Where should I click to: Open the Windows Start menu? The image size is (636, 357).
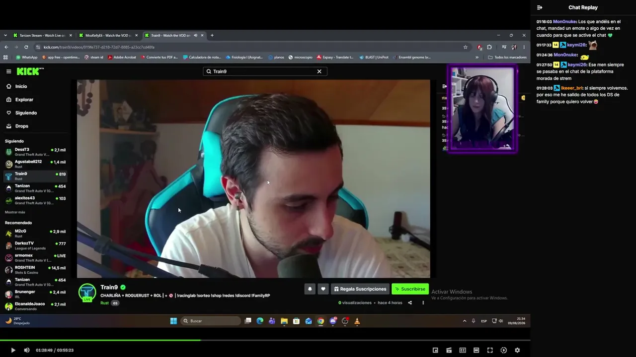[x=173, y=321]
